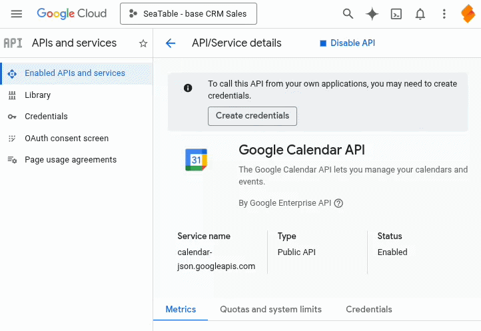The height and width of the screenshot is (331, 481).
Task: Click the info circle icon
Action: [x=188, y=88]
